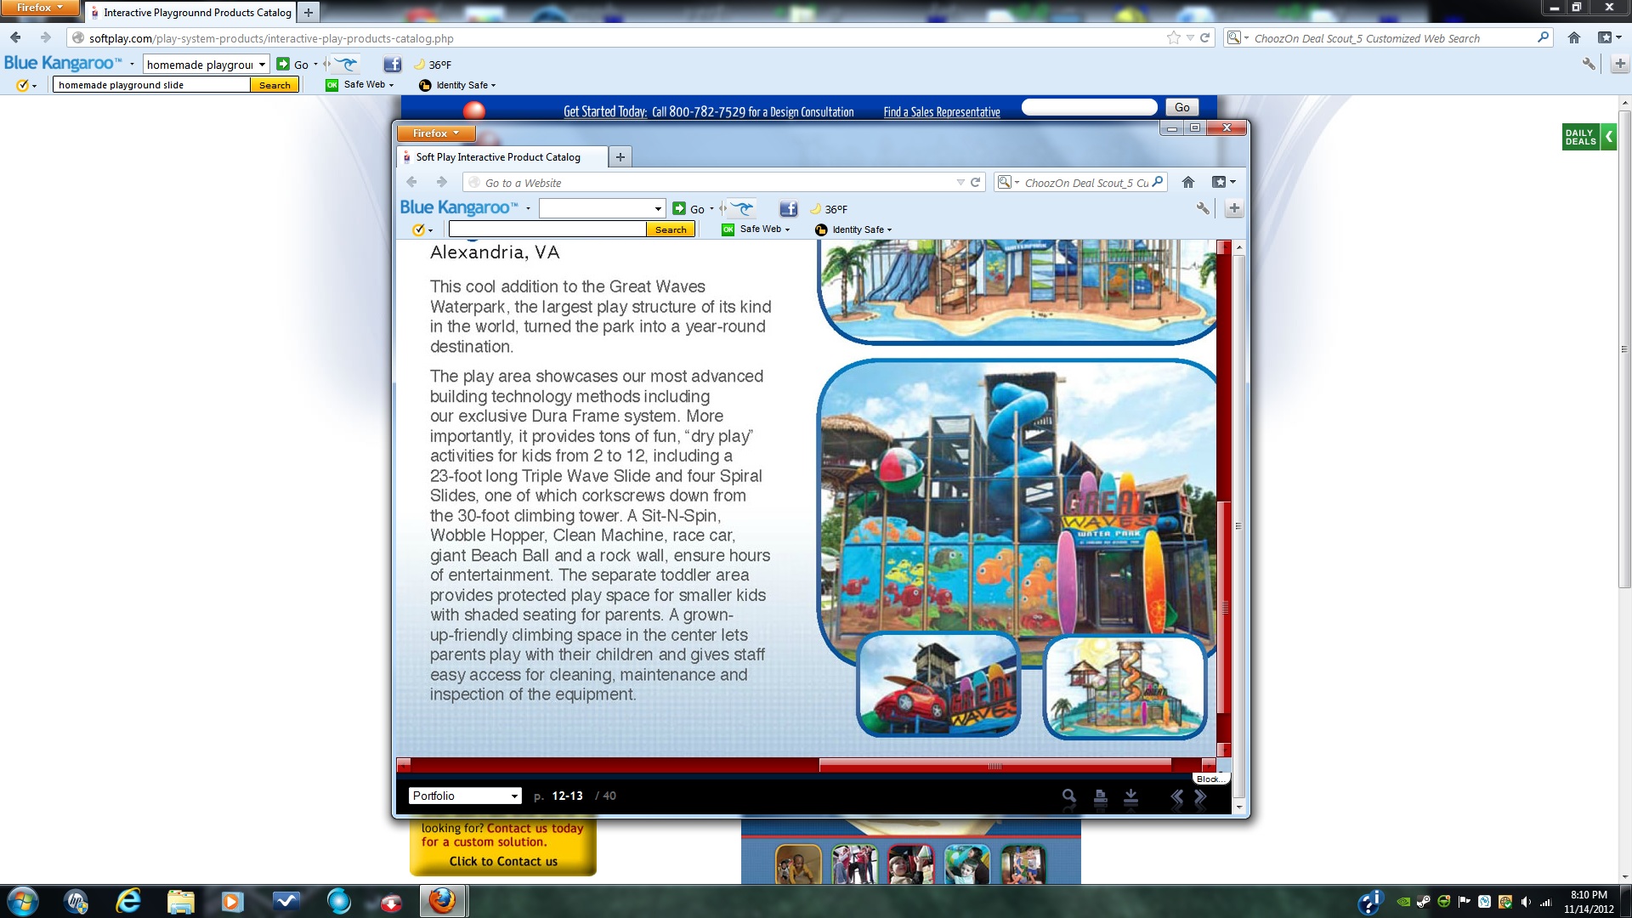Screen dimensions: 1632x918
Task: Go to previous catalog page arrow
Action: [1176, 797]
